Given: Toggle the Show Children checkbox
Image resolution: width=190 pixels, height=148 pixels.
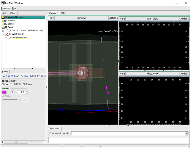Looking at the screenshot, I should pyautogui.click(x=20, y=84).
